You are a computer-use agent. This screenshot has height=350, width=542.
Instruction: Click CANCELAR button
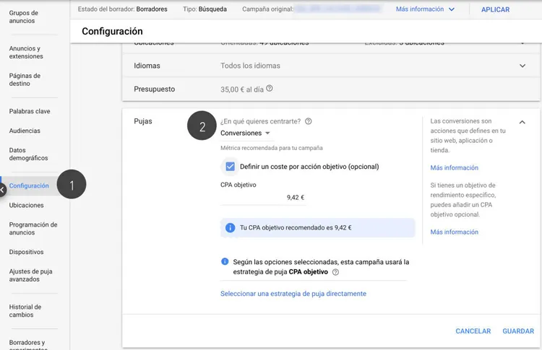coord(473,331)
